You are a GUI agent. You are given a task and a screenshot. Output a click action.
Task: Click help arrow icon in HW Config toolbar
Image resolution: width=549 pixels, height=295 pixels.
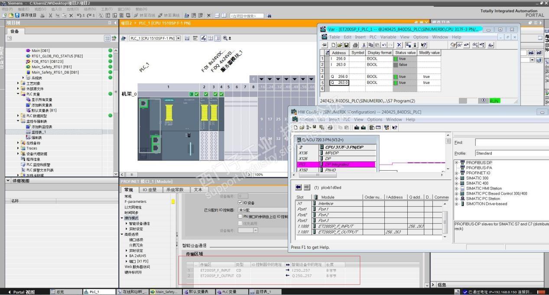coord(395,128)
